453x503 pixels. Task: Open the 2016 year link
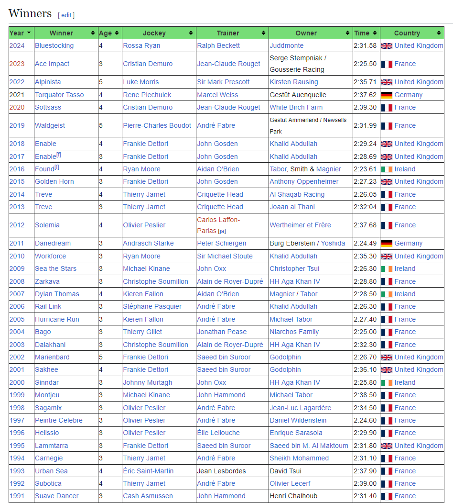pos(17,169)
